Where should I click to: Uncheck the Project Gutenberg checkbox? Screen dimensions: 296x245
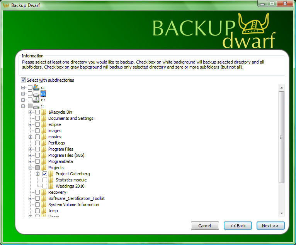tap(45, 174)
